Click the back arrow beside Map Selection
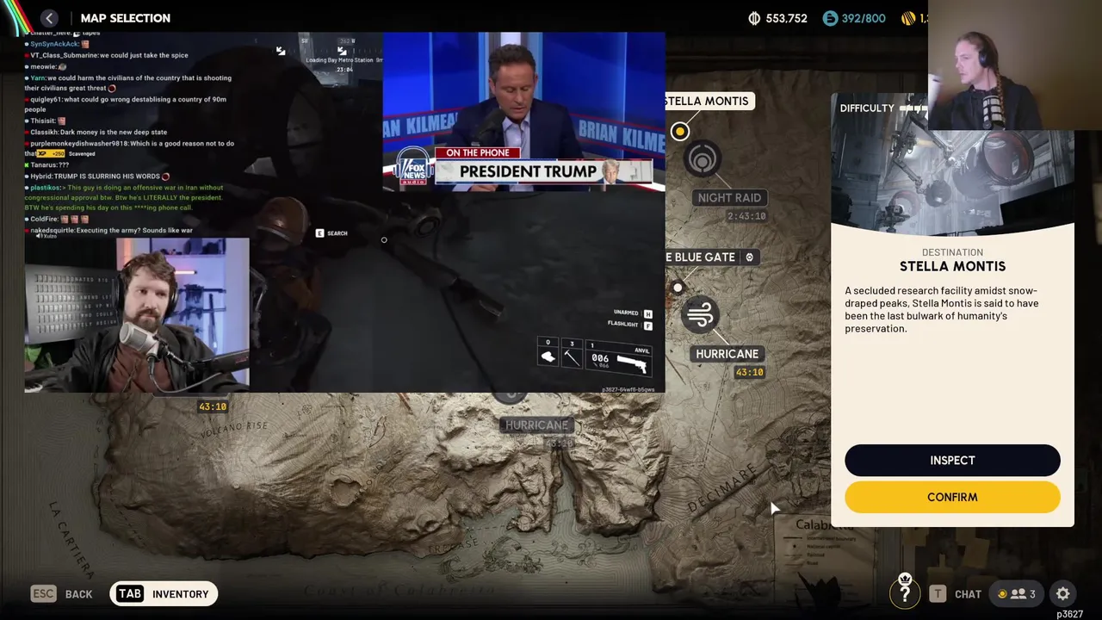1102x620 pixels. click(x=50, y=18)
